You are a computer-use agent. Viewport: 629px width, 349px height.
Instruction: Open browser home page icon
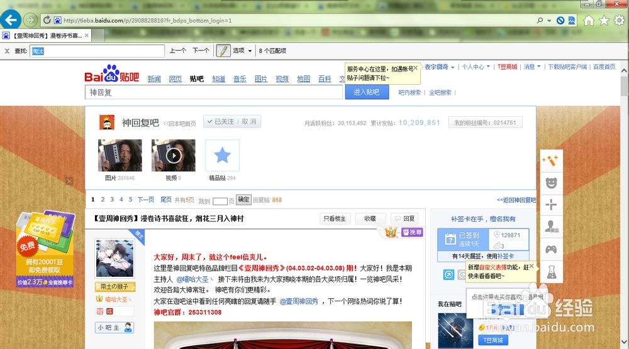coord(589,20)
